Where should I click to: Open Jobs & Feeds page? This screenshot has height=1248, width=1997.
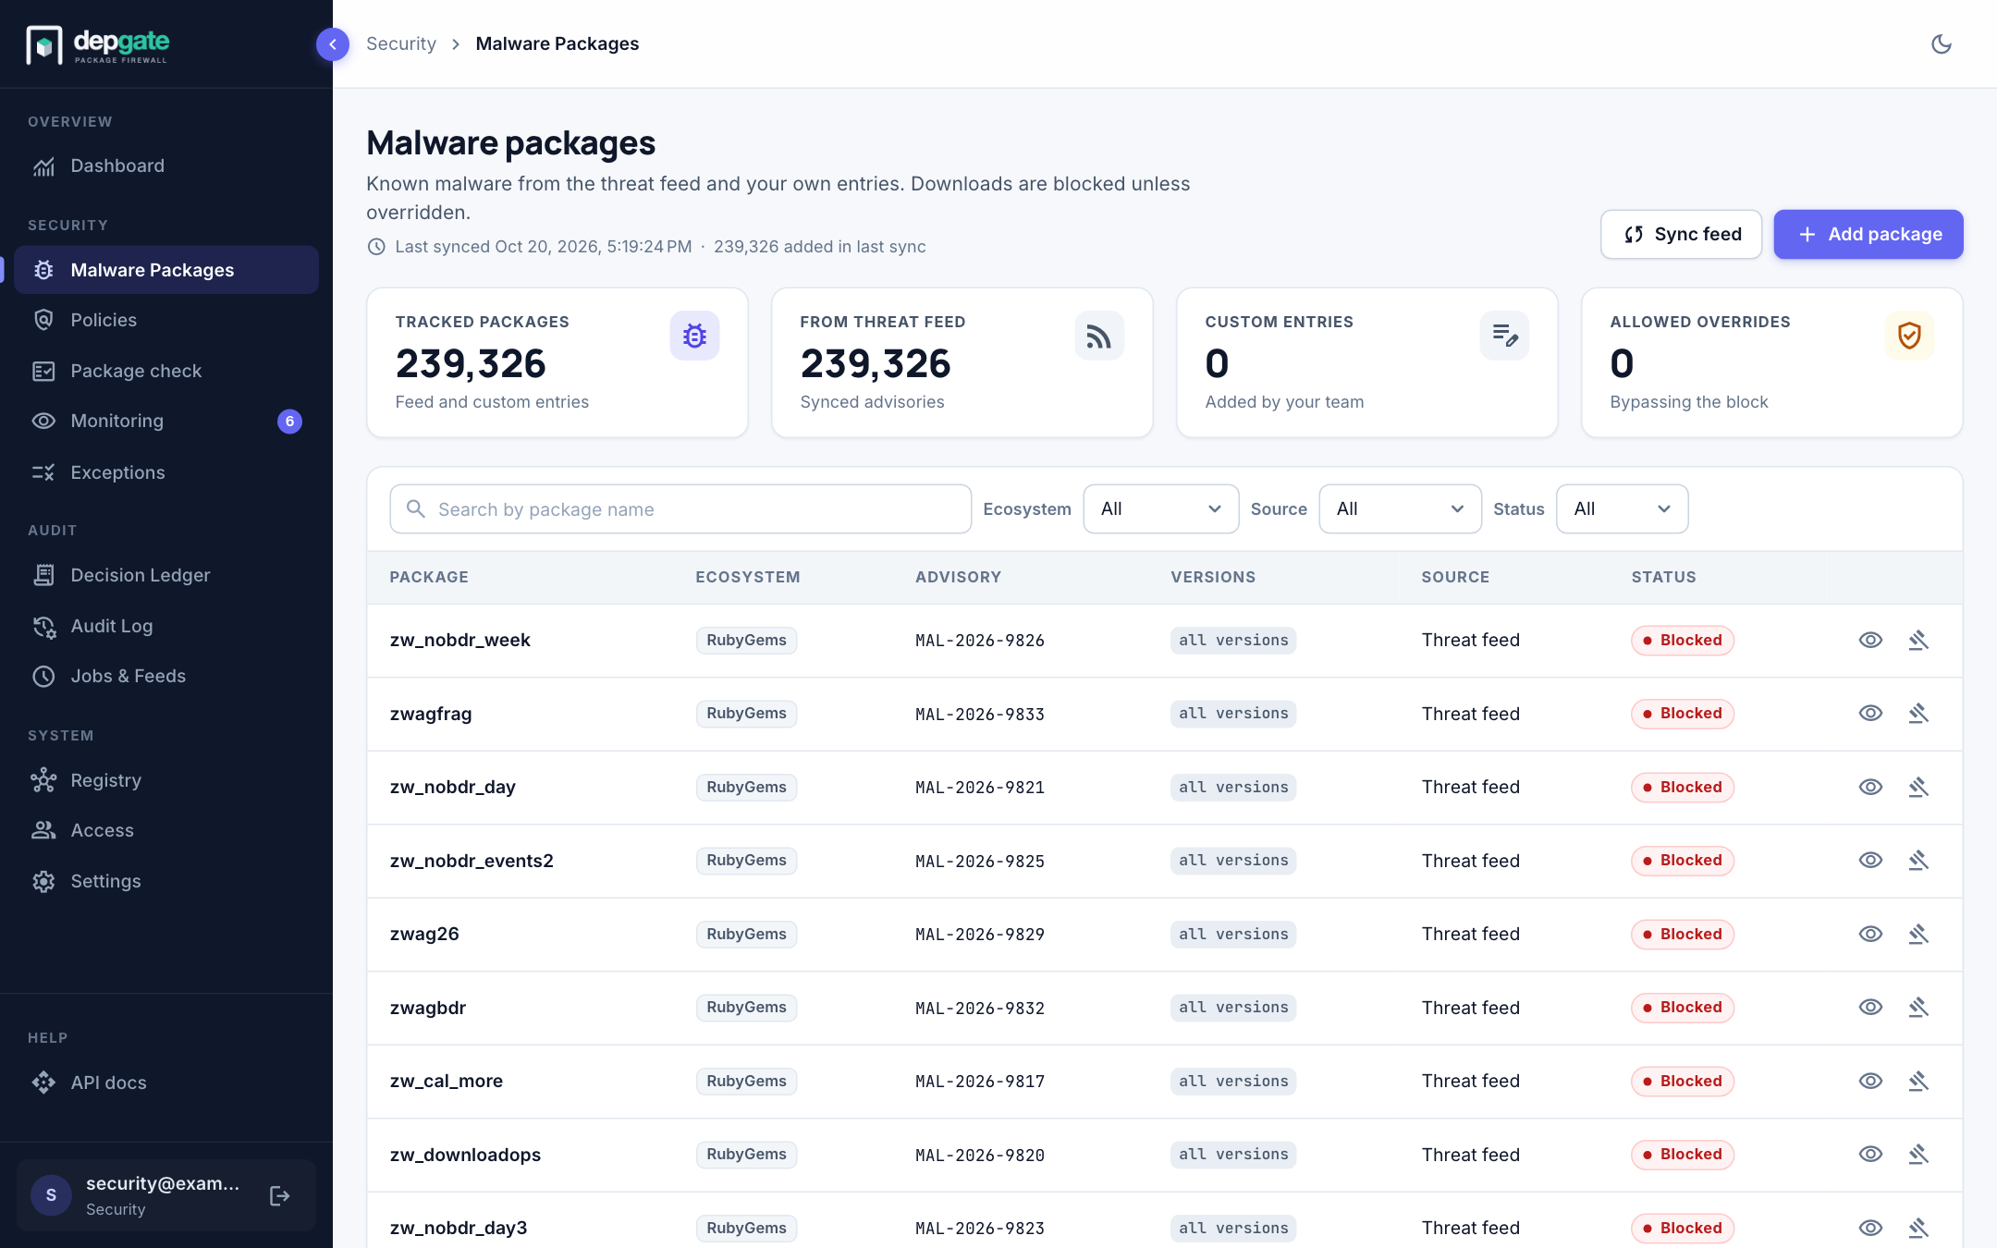point(166,676)
